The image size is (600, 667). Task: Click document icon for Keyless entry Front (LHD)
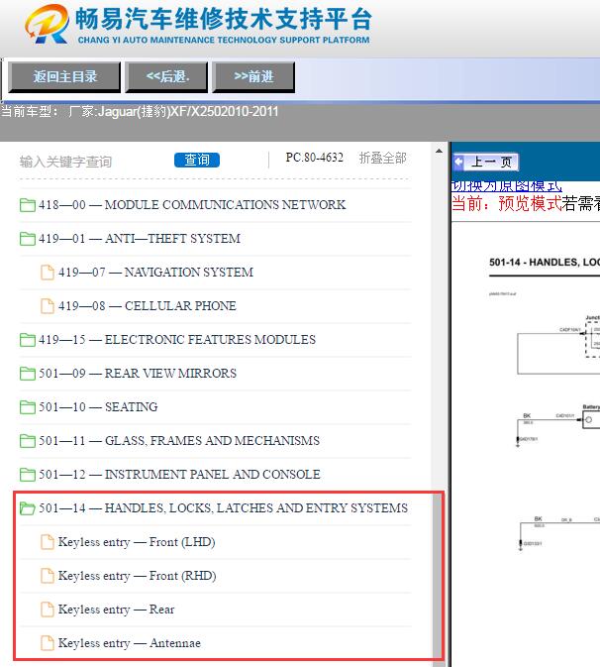click(x=48, y=542)
